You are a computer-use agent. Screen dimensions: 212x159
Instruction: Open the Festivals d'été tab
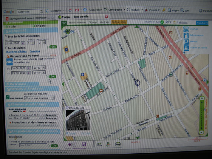pos(119,22)
